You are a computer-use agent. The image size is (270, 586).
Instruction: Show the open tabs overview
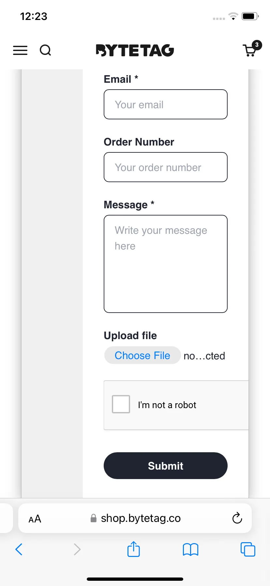coord(248,549)
